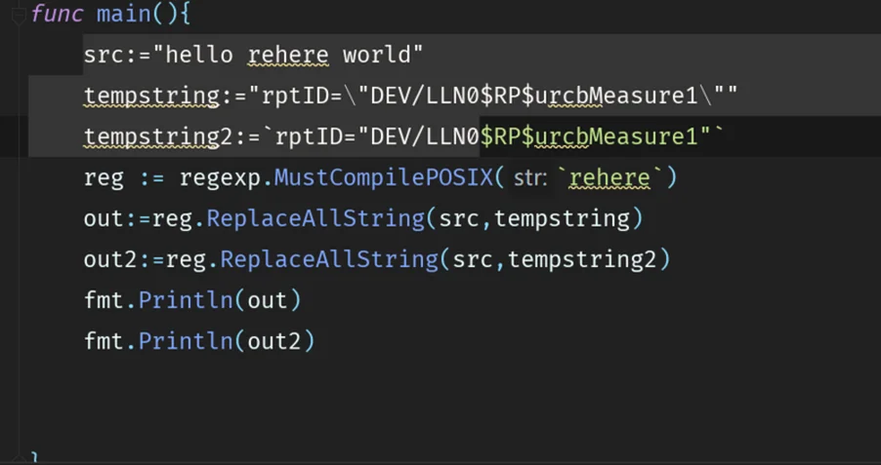The height and width of the screenshot is (465, 881).
Task: Click the regexp package identifier
Action: click(x=220, y=178)
